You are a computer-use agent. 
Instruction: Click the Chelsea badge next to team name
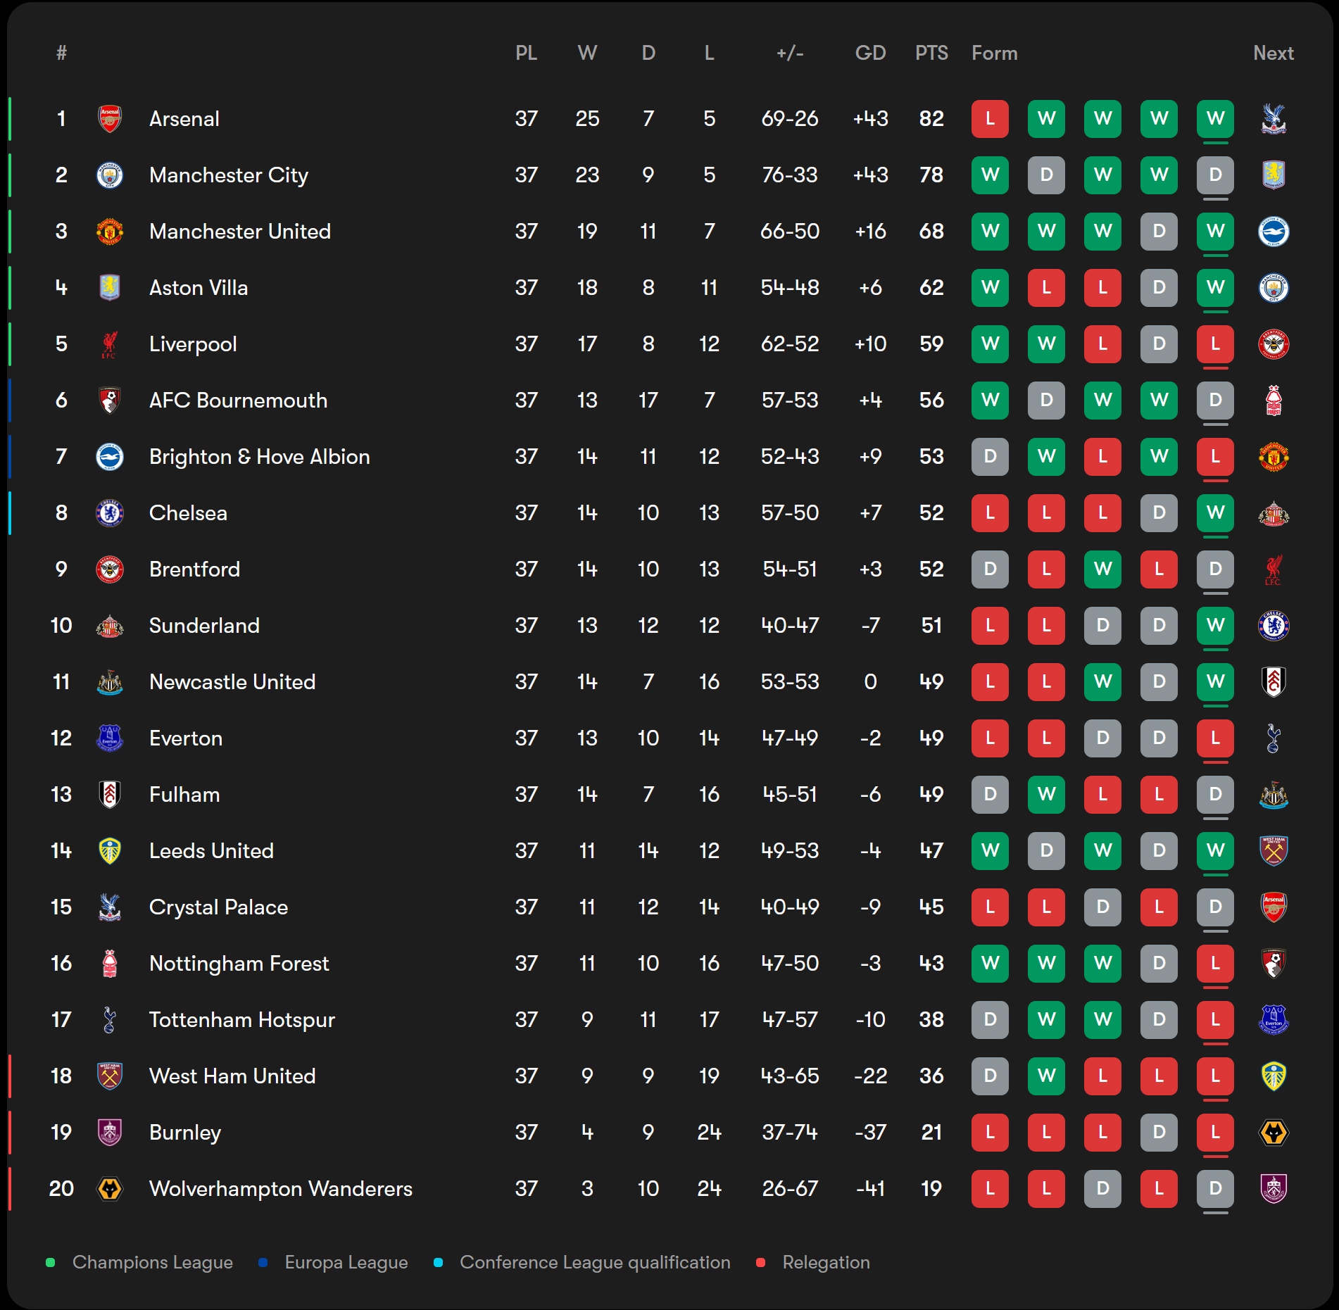point(110,513)
